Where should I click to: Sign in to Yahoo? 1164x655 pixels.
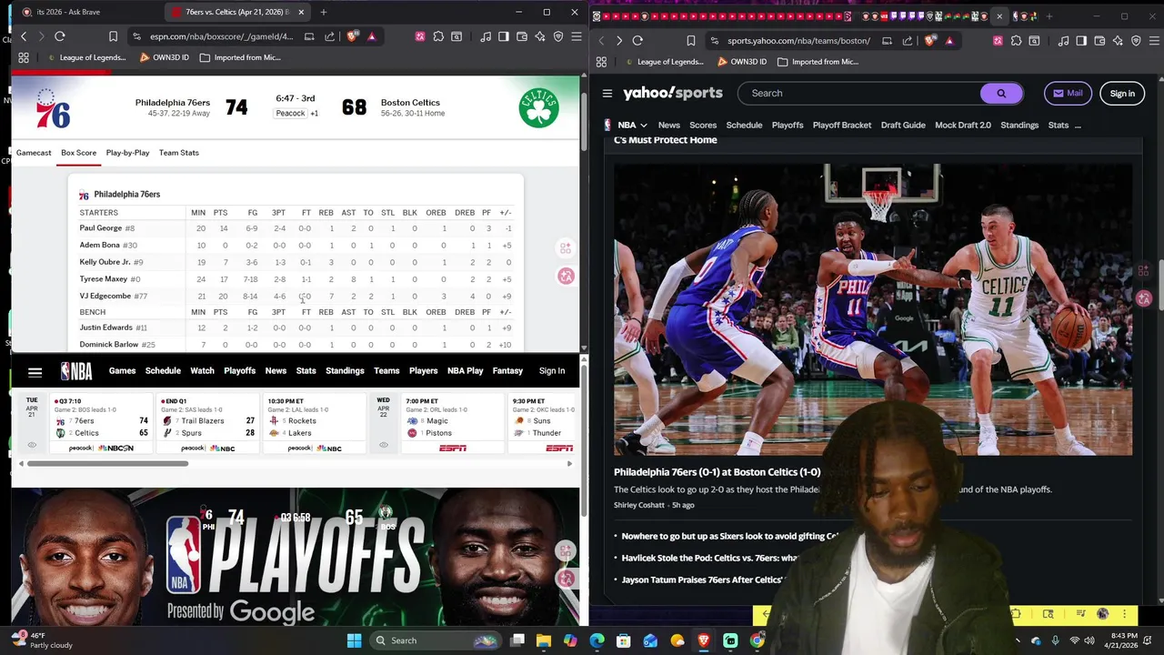[1122, 93]
